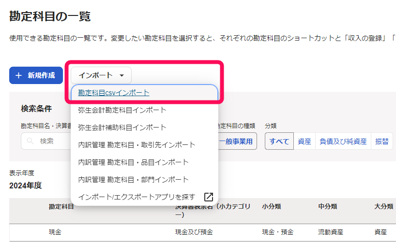
Task: Click the 流動資産 cell
Action: pos(331,232)
